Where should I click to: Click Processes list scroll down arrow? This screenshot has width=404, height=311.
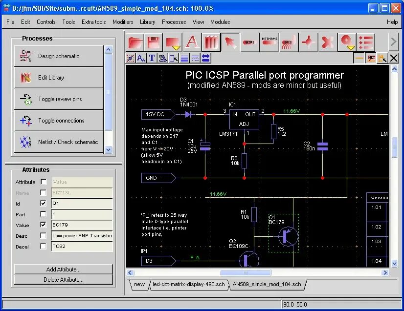[x=109, y=150]
